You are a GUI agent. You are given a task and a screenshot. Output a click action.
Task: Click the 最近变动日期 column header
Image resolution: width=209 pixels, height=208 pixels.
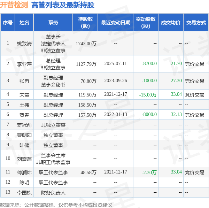coord(116,22)
